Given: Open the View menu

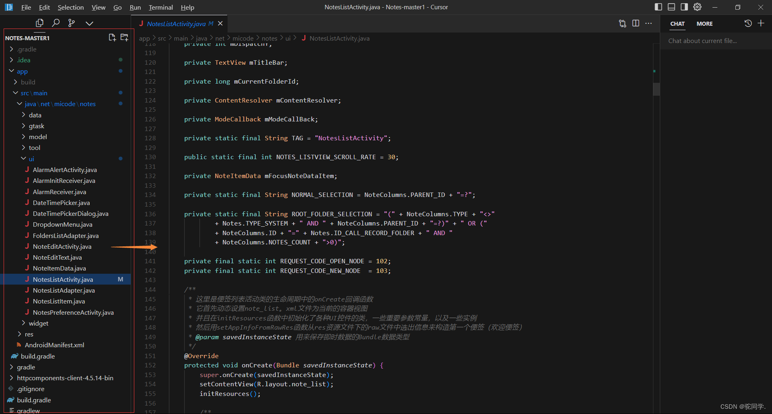Looking at the screenshot, I should coord(99,7).
